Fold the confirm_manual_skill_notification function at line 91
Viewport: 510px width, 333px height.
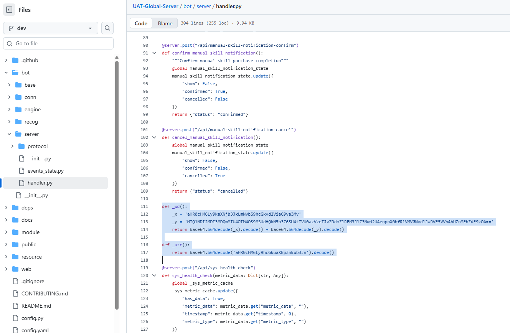point(154,53)
